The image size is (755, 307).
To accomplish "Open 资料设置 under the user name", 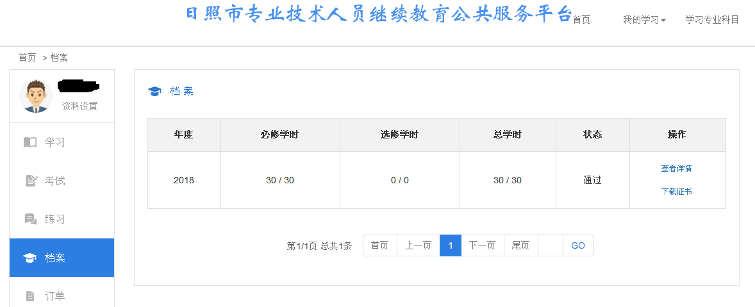I will tap(79, 106).
